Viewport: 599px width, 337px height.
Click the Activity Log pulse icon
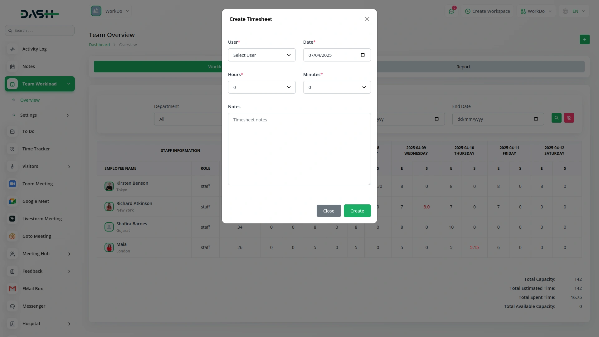coord(12,49)
